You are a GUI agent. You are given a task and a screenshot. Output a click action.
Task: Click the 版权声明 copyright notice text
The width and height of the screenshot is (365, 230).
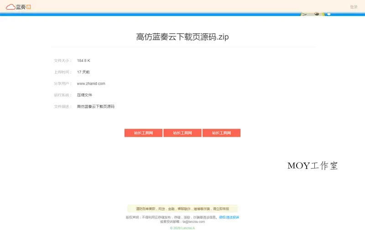[x=172, y=217]
